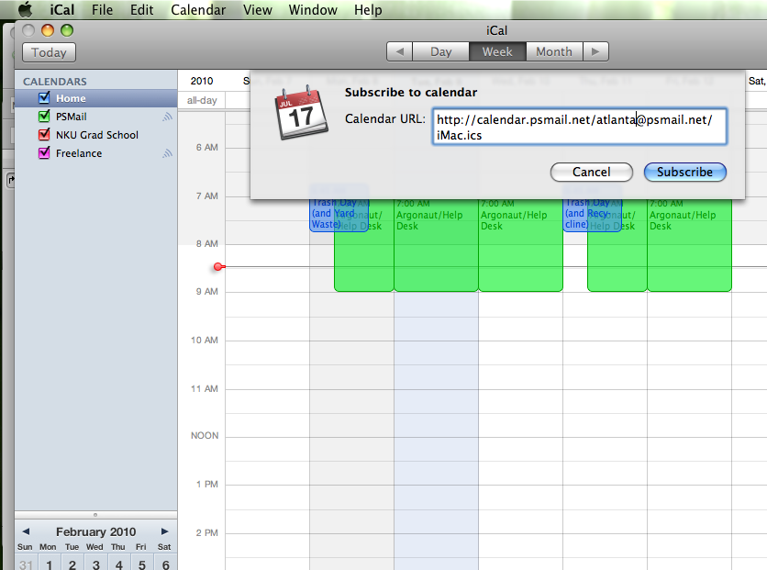Select the Home calendar name
767x570 pixels.
coord(71,98)
